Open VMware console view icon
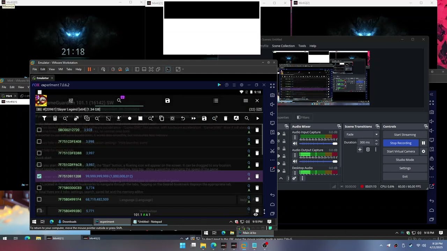 168,69
